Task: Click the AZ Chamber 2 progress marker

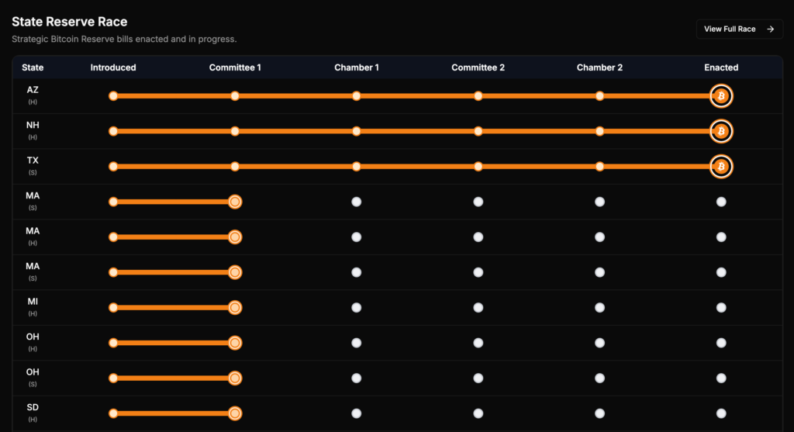Action: (599, 96)
